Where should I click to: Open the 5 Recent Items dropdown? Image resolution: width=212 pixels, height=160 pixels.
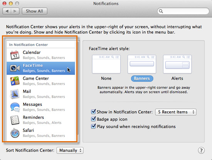176,112
